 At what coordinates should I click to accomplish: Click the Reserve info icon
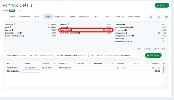click(x=123, y=39)
